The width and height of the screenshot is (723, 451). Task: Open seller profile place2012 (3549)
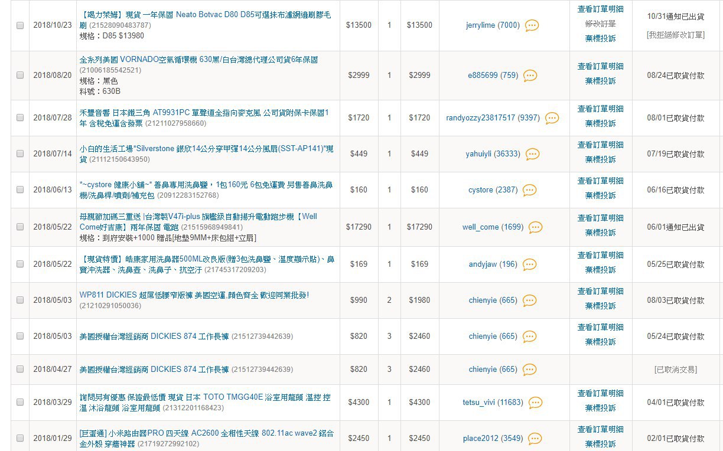point(493,439)
